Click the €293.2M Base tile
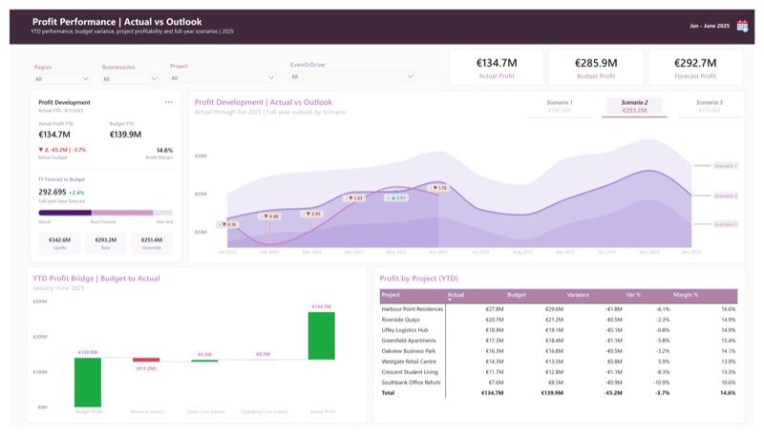This screenshot has height=437, width=764. pyautogui.click(x=106, y=243)
